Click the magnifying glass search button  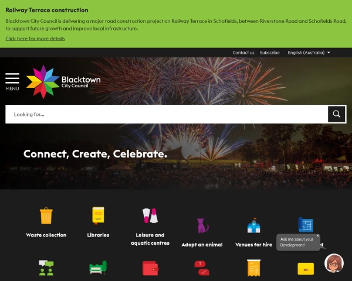coord(336,114)
